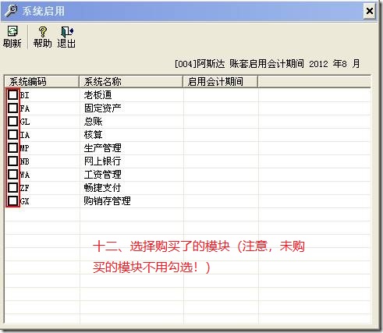Image resolution: width=383 pixels, height=333 pixels.
Task: Click the 启用会计期间 column header
Action: tap(221, 82)
